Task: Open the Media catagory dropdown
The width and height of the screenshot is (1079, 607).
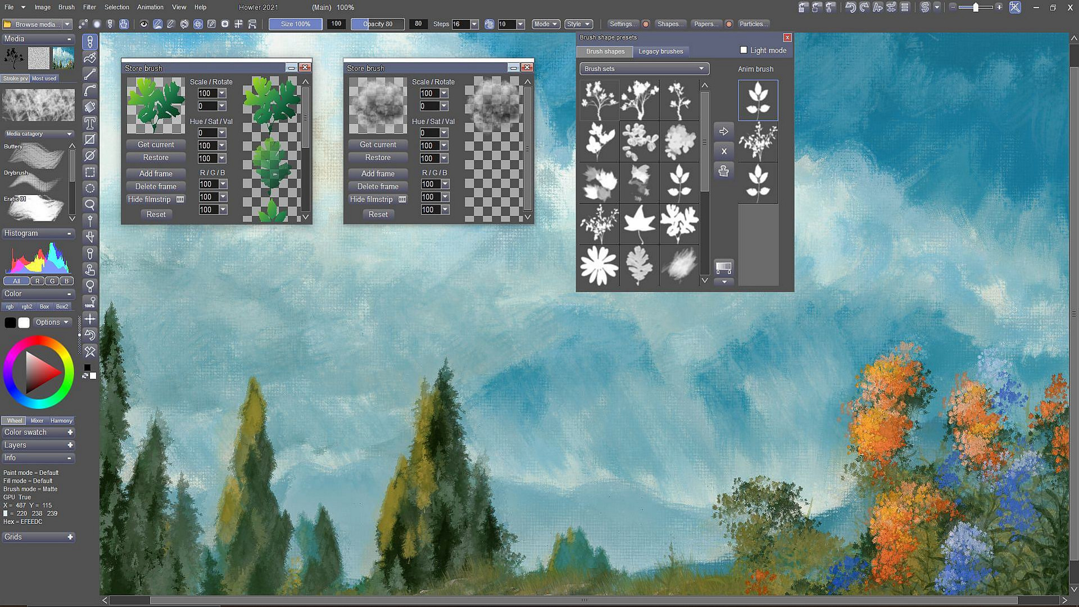Action: pyautogui.click(x=37, y=134)
